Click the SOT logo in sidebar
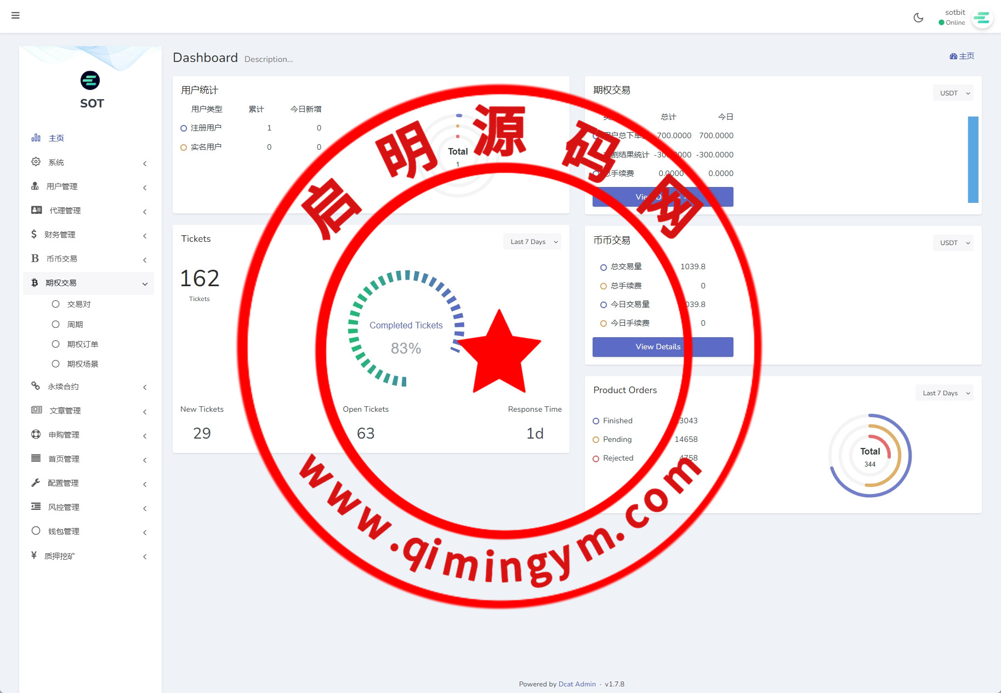Screen dimensions: 1001x693 90,81
